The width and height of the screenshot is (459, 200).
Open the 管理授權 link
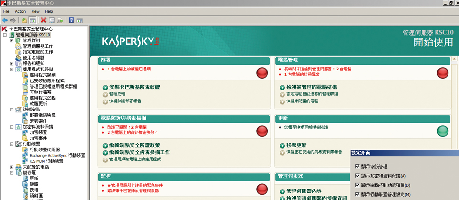118,94
